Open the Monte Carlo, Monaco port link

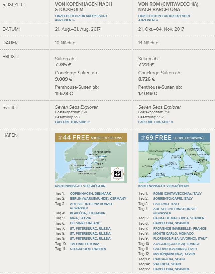173,234
